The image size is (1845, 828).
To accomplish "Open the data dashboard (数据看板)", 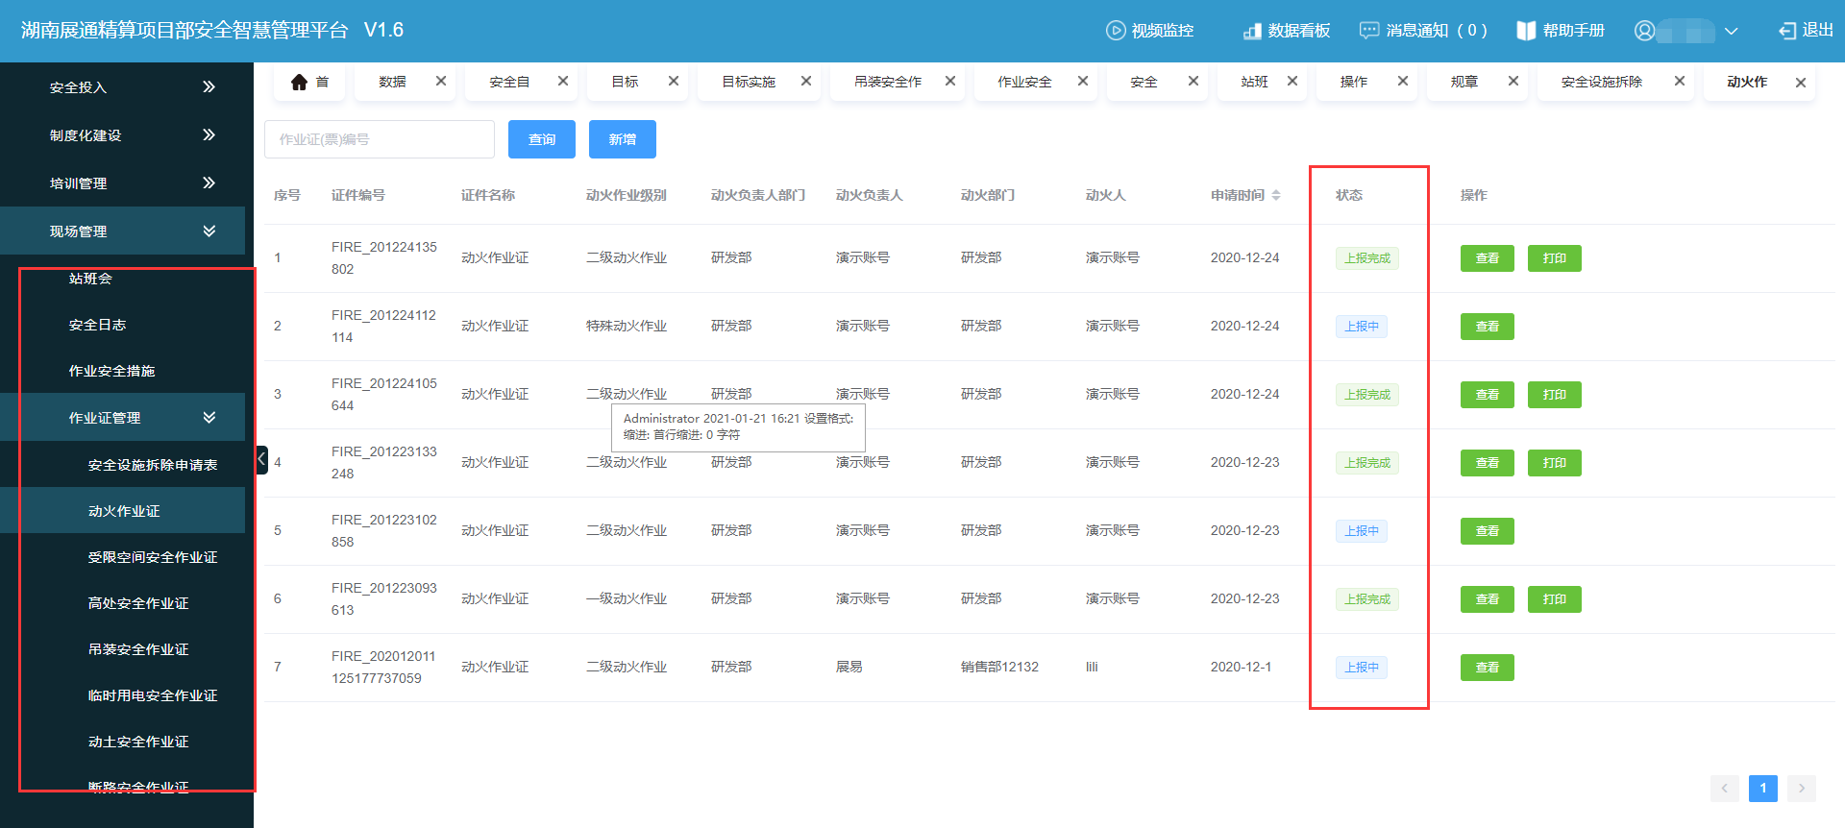I will pos(1287,31).
